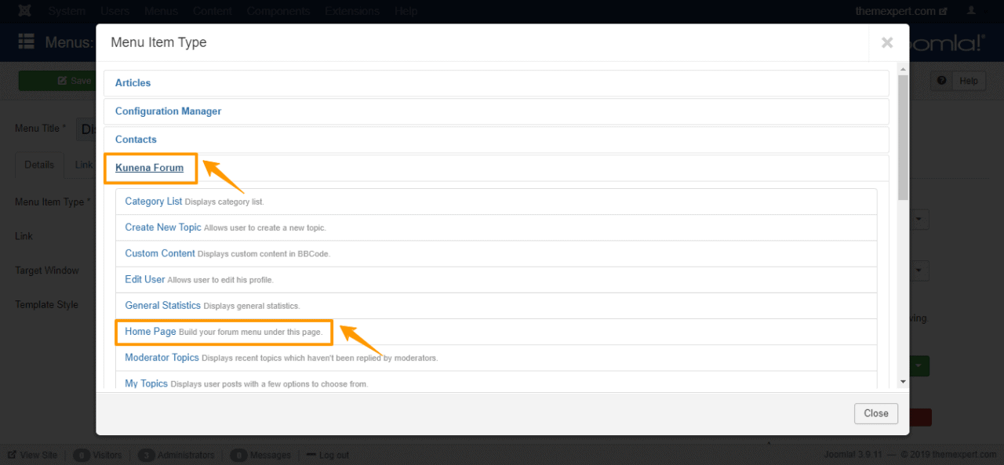Click the dialog's vertical scrollbar thumb
The width and height of the screenshot is (1004, 465).
tap(903, 137)
